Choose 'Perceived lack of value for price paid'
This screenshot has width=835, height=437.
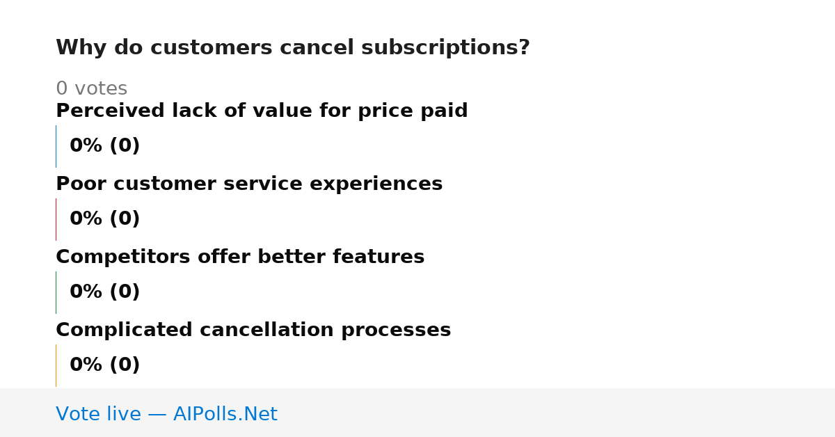tap(262, 111)
